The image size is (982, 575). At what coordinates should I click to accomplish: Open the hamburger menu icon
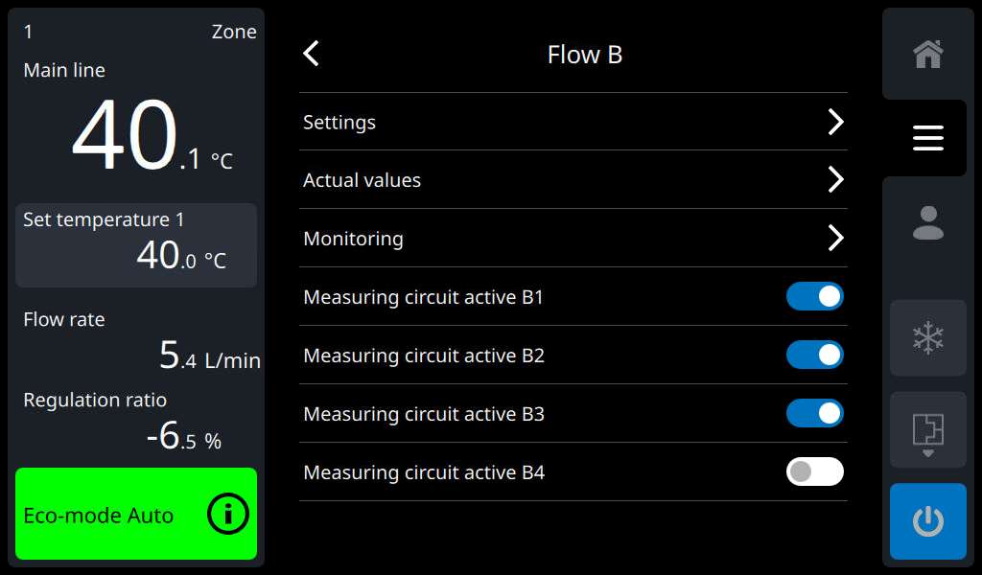(x=927, y=138)
